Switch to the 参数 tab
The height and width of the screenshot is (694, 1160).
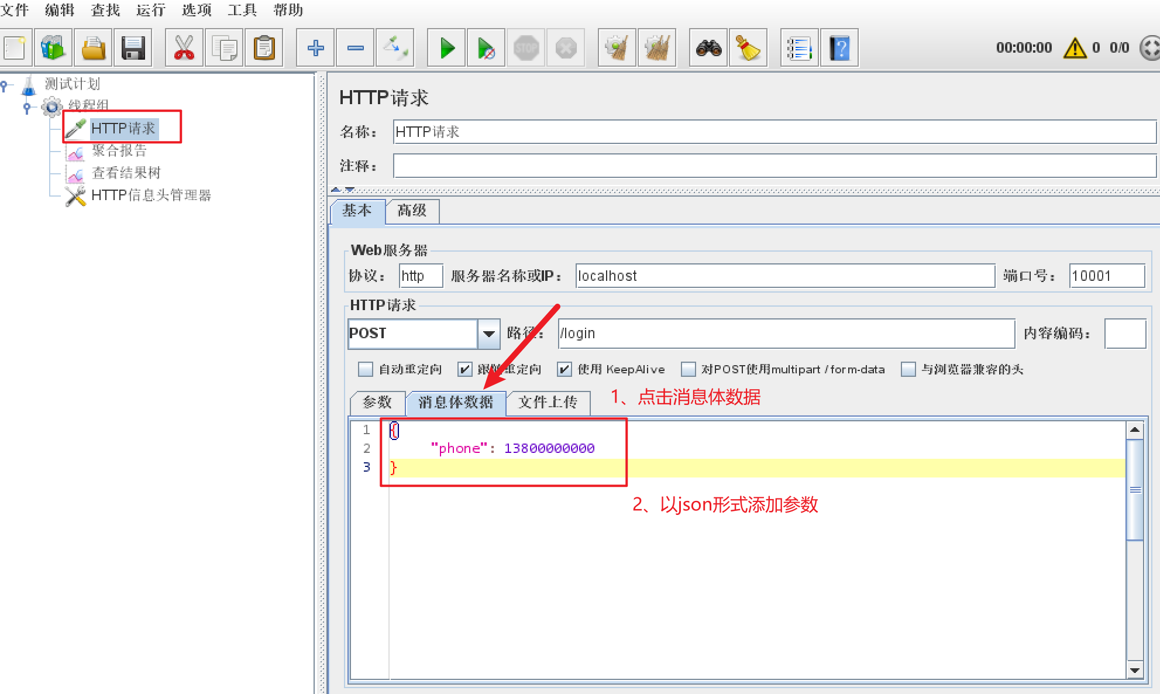[377, 402]
